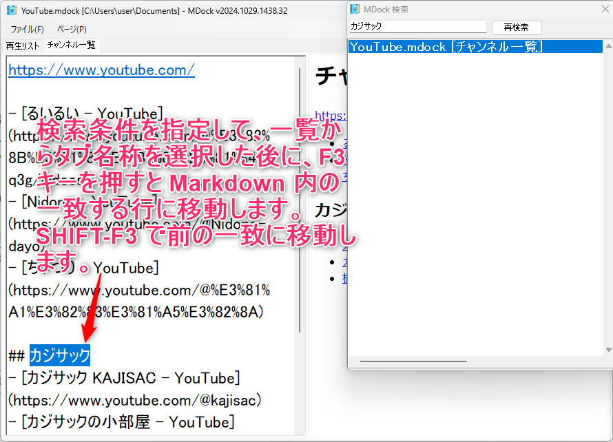Click the horizontal scrollbar in search window
This screenshot has height=442, width=613.
point(413,361)
